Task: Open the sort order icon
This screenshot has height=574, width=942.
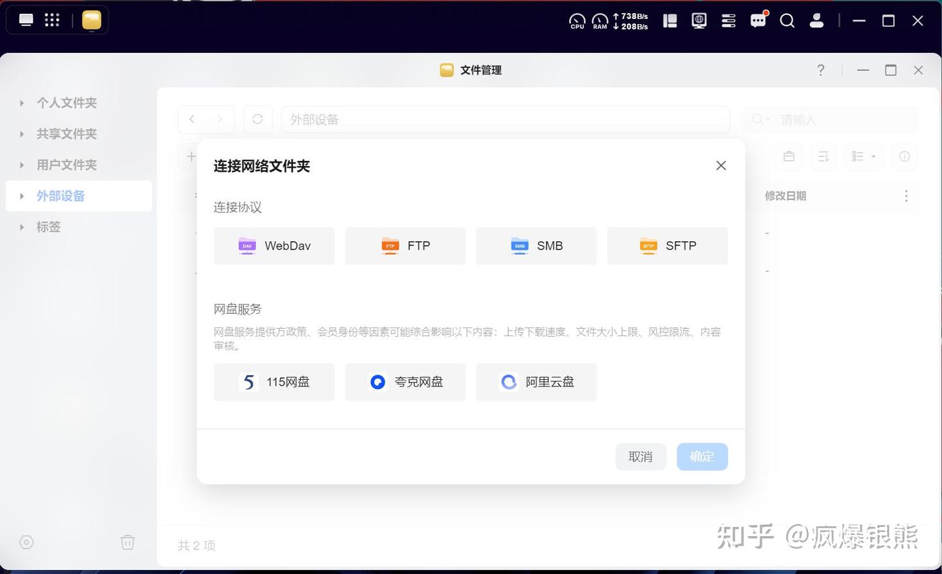Action: tap(824, 156)
